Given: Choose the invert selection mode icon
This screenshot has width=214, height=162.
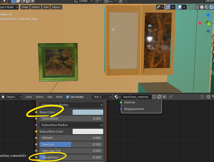Looking at the screenshot, I should [x=28, y=1].
